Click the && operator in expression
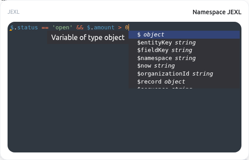Image resolution: width=249 pixels, height=160 pixels. (80, 28)
